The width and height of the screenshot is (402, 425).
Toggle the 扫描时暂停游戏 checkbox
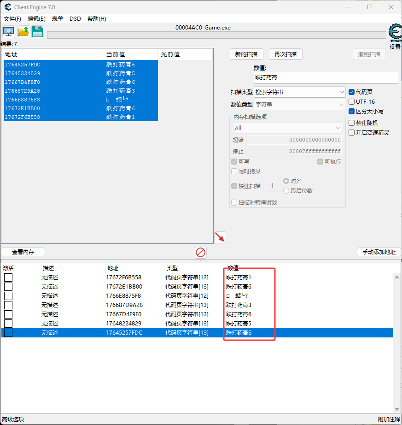(234, 203)
